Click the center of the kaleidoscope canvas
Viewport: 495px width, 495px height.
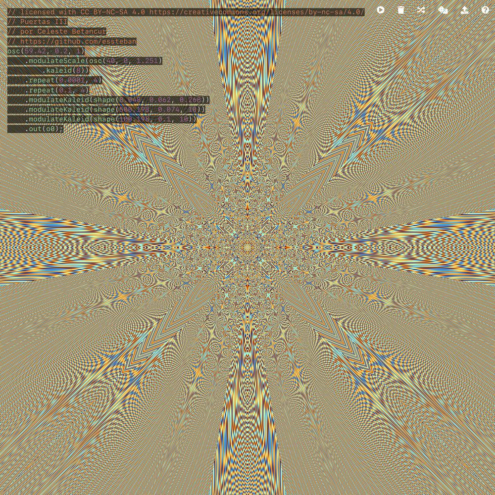pyautogui.click(x=247, y=247)
